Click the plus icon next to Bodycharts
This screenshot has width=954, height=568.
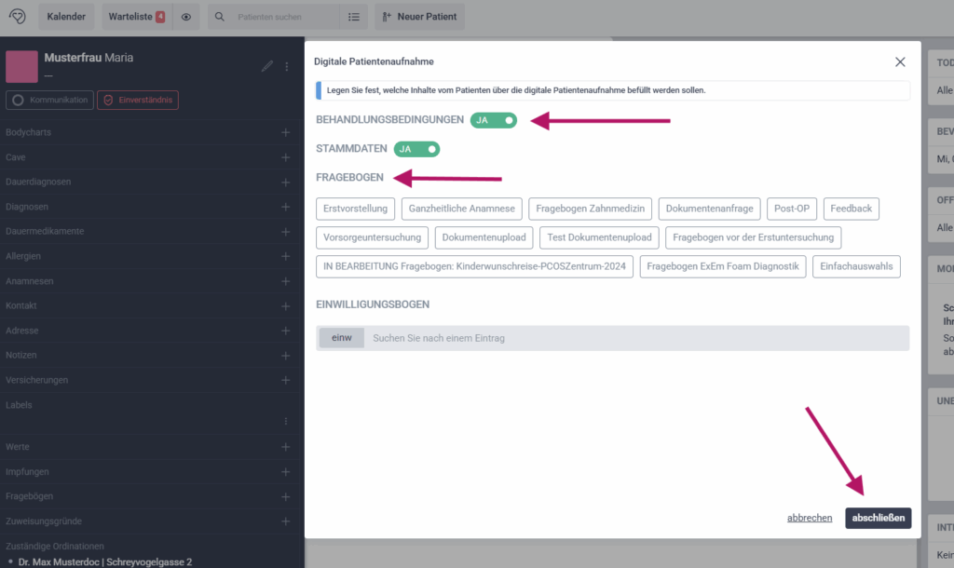click(x=286, y=133)
